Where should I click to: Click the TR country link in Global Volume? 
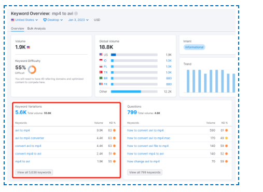(x=105, y=72)
